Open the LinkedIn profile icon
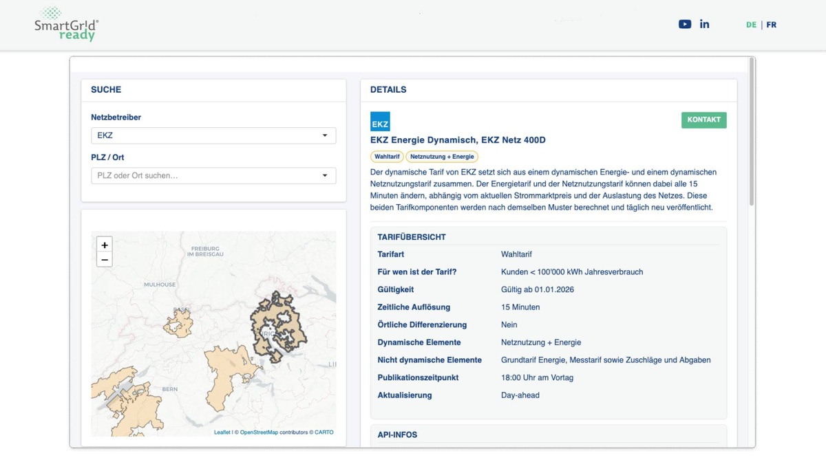This screenshot has height=464, width=826. pyautogui.click(x=704, y=24)
